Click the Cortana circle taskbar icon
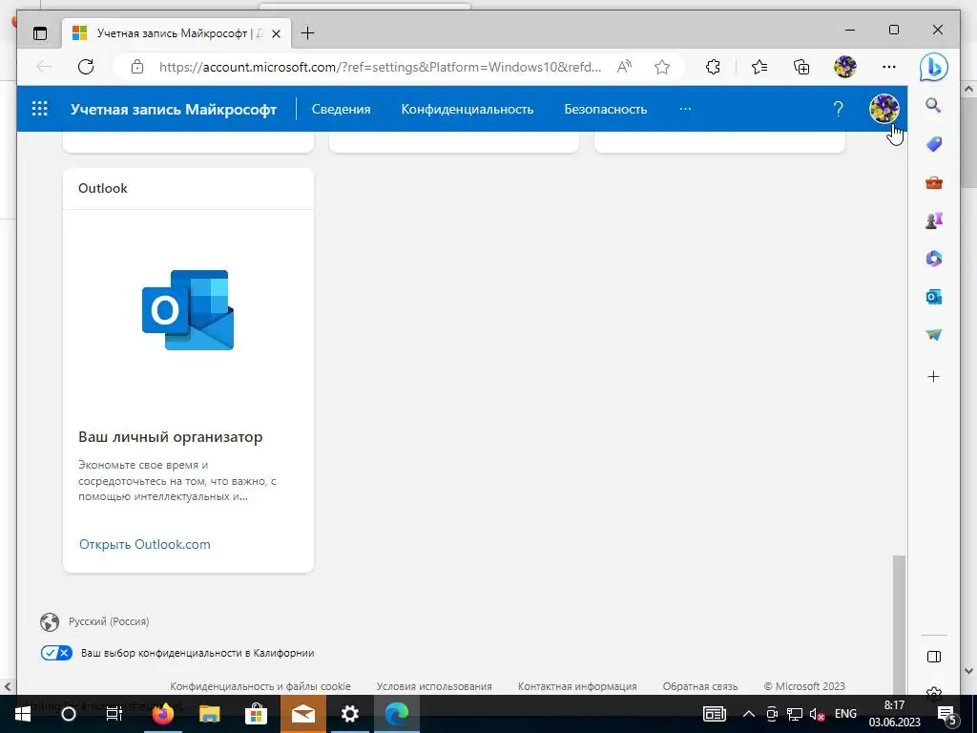The height and width of the screenshot is (733, 977). tap(69, 714)
